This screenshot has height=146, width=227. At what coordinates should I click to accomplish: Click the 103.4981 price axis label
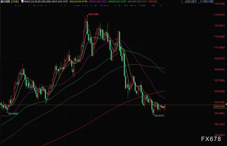point(219,113)
